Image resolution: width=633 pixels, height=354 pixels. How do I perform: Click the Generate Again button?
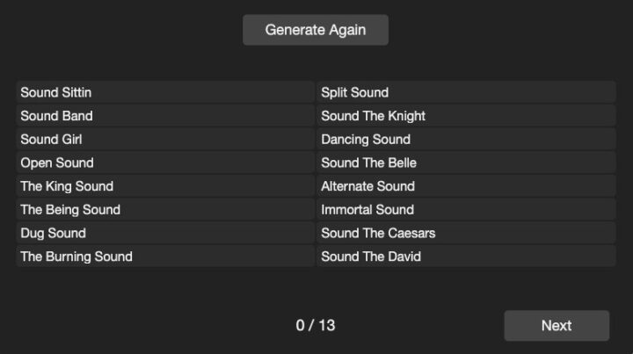tap(315, 30)
